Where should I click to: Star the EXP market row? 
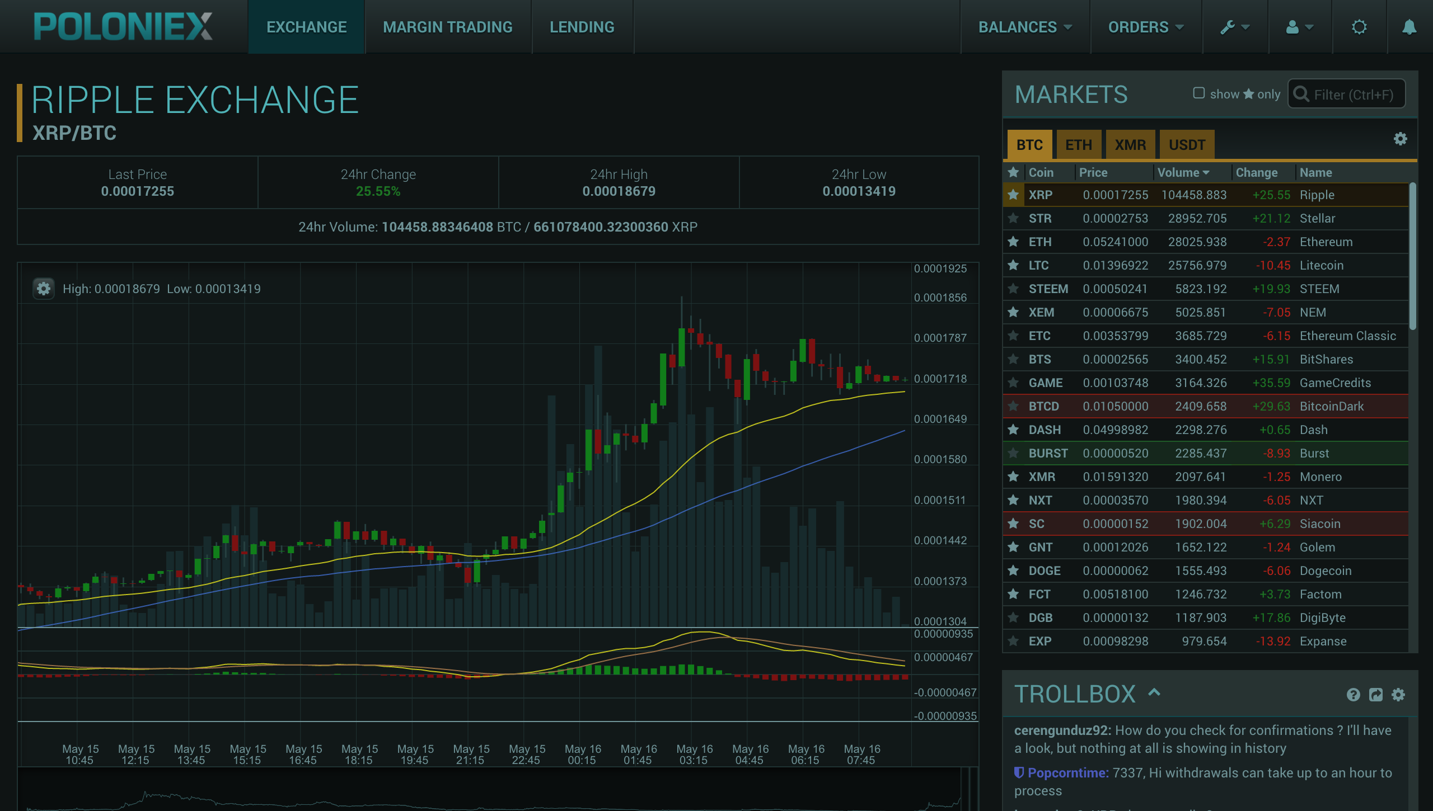[x=1013, y=641]
